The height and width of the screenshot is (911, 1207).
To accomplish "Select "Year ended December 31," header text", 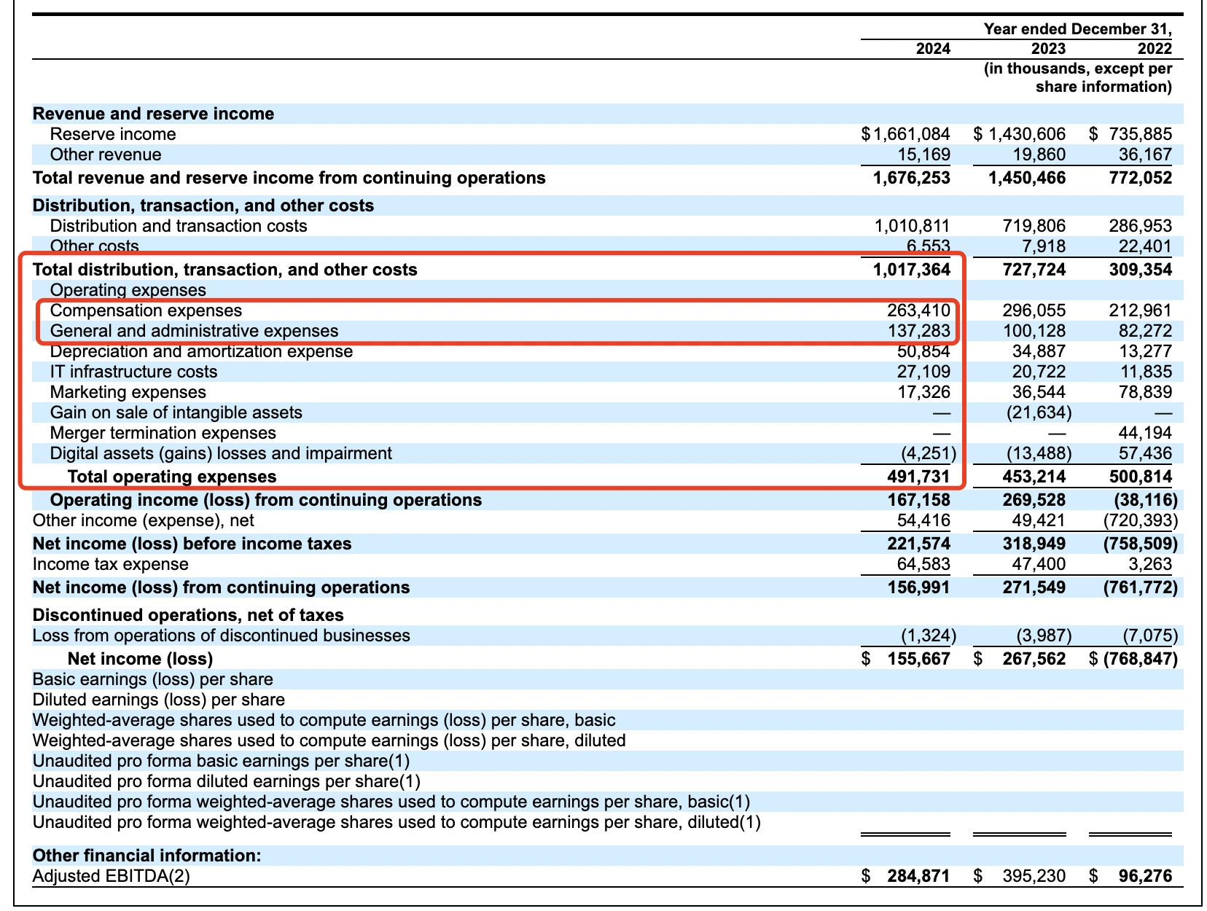I will (x=1077, y=29).
